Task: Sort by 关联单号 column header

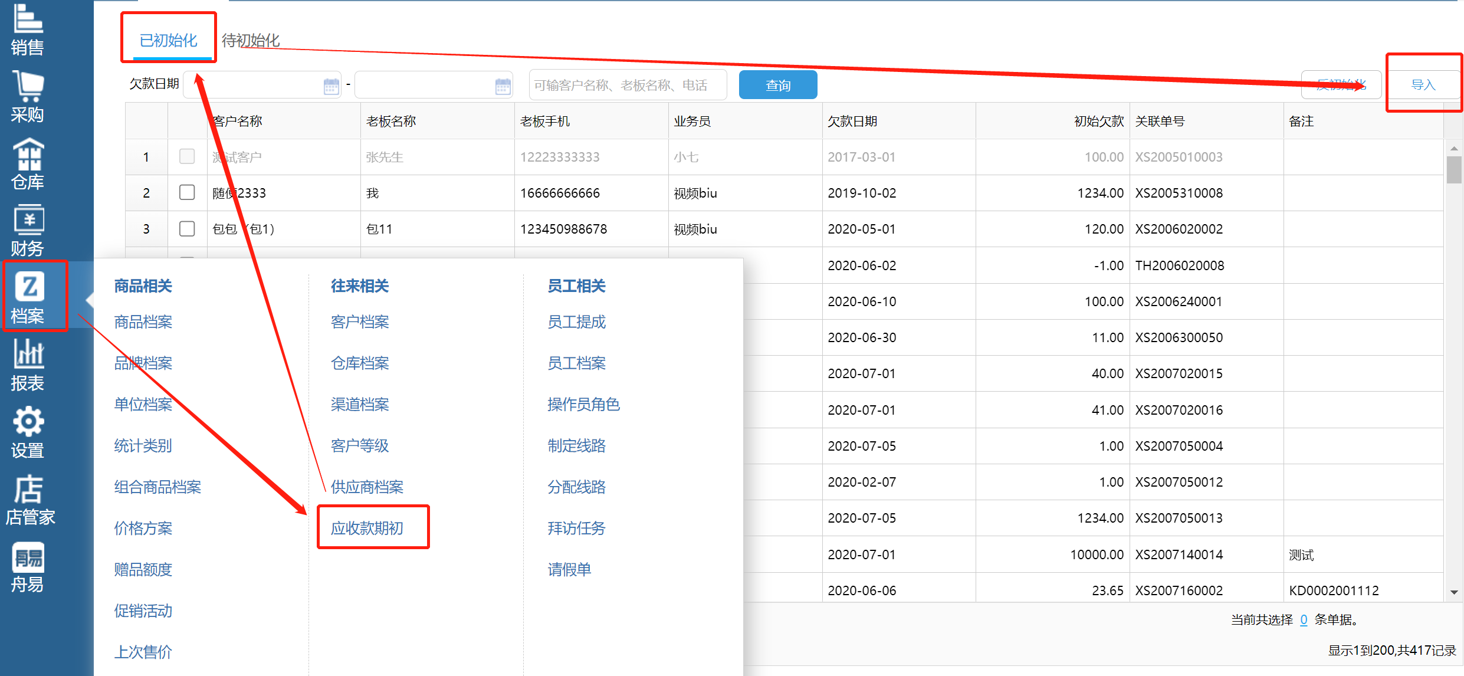Action: 1207,121
